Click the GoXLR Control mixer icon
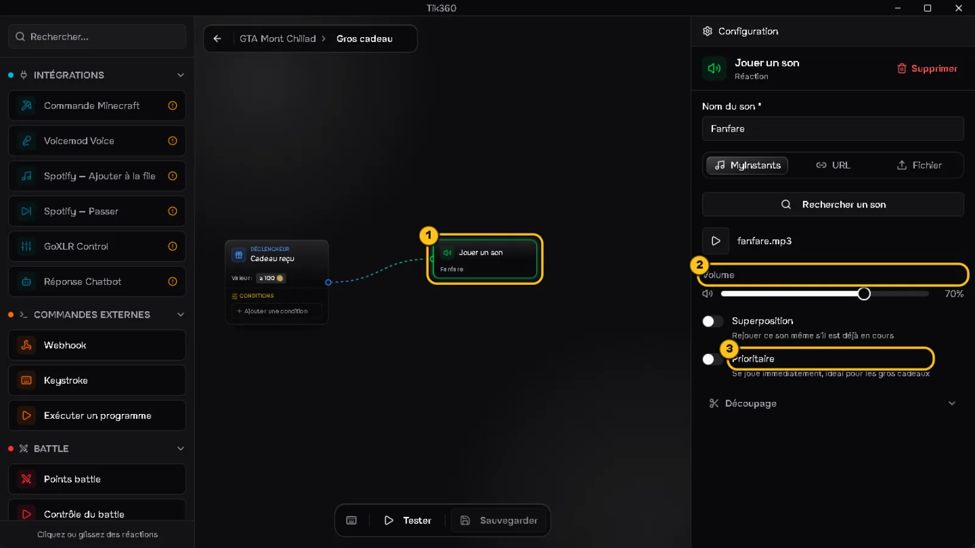This screenshot has height=548, width=975. click(x=26, y=247)
